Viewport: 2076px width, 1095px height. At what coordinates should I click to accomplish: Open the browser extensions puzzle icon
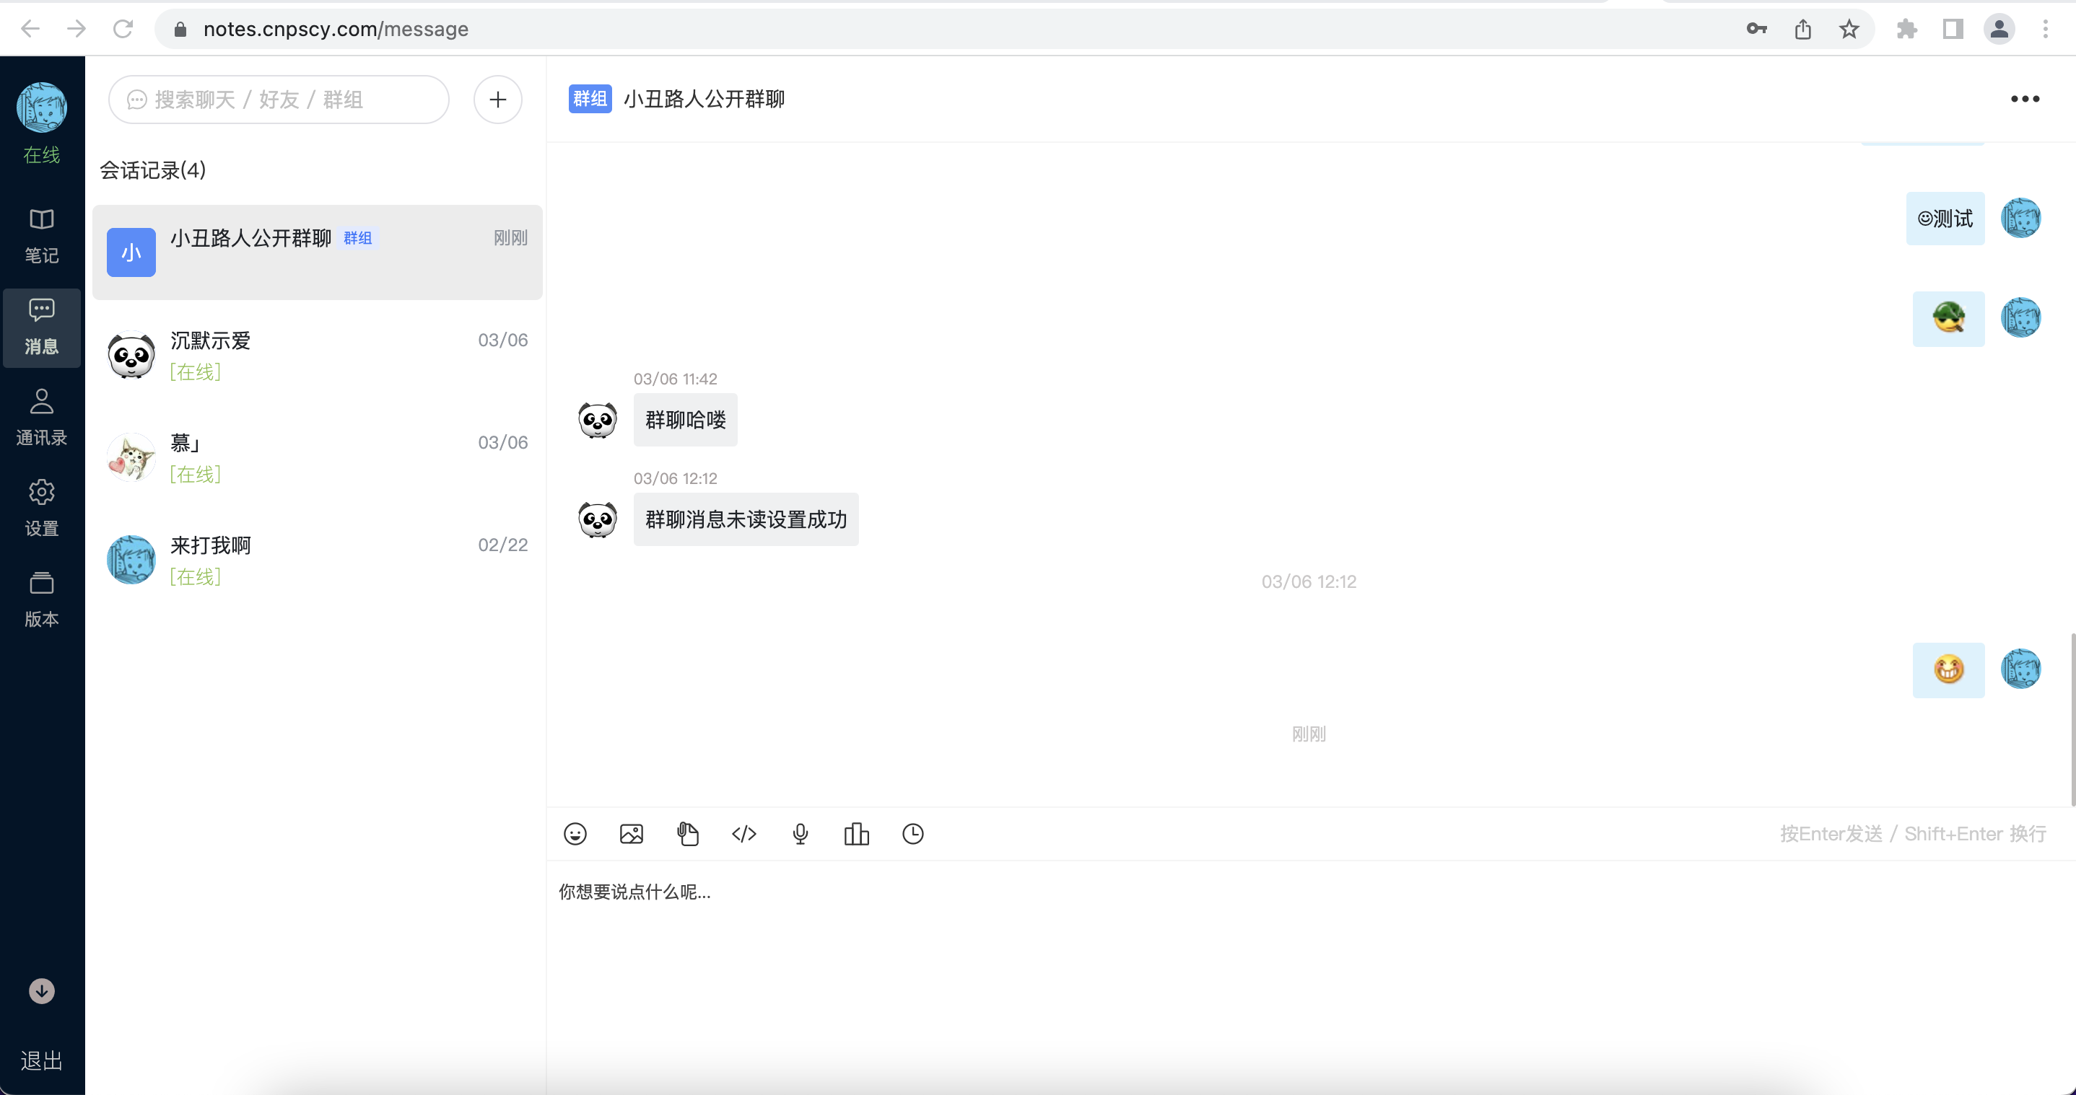[x=1907, y=29]
